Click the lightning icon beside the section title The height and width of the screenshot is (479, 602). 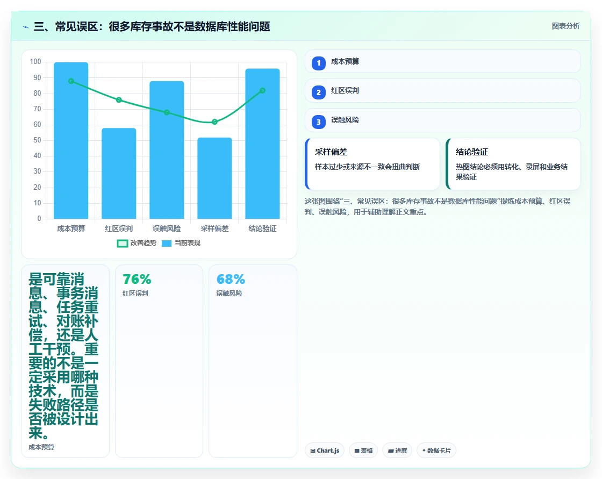pyautogui.click(x=25, y=27)
